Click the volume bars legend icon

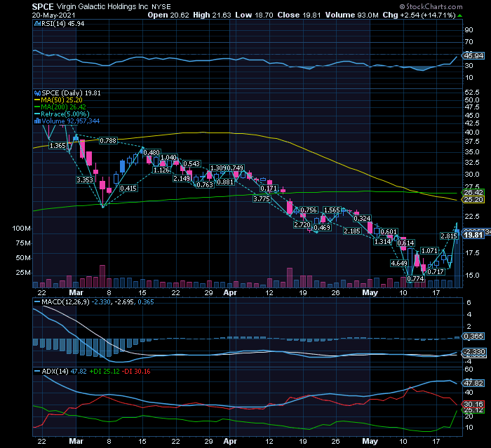tap(37, 121)
